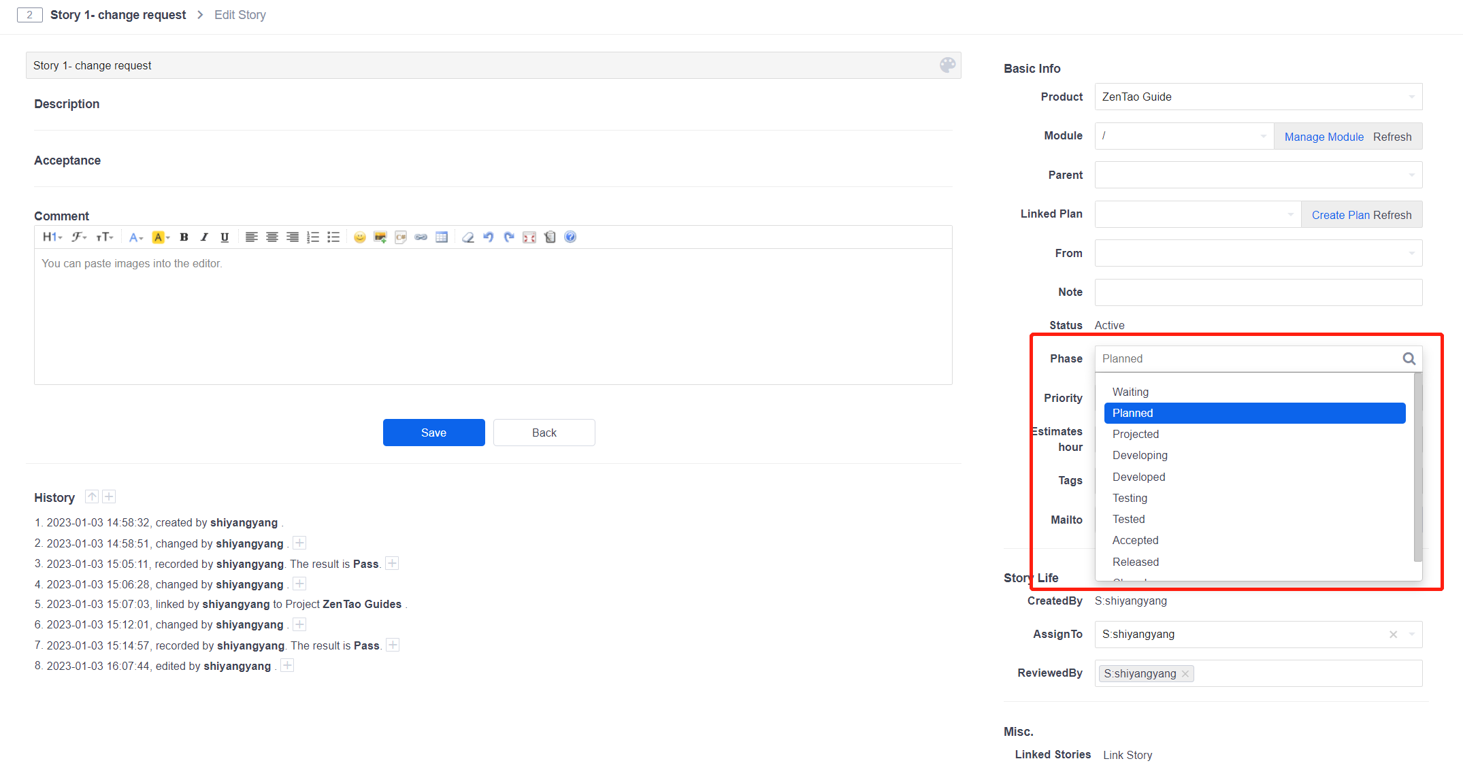Toggle bold formatting in comment editor
The image size is (1463, 776).
point(184,237)
